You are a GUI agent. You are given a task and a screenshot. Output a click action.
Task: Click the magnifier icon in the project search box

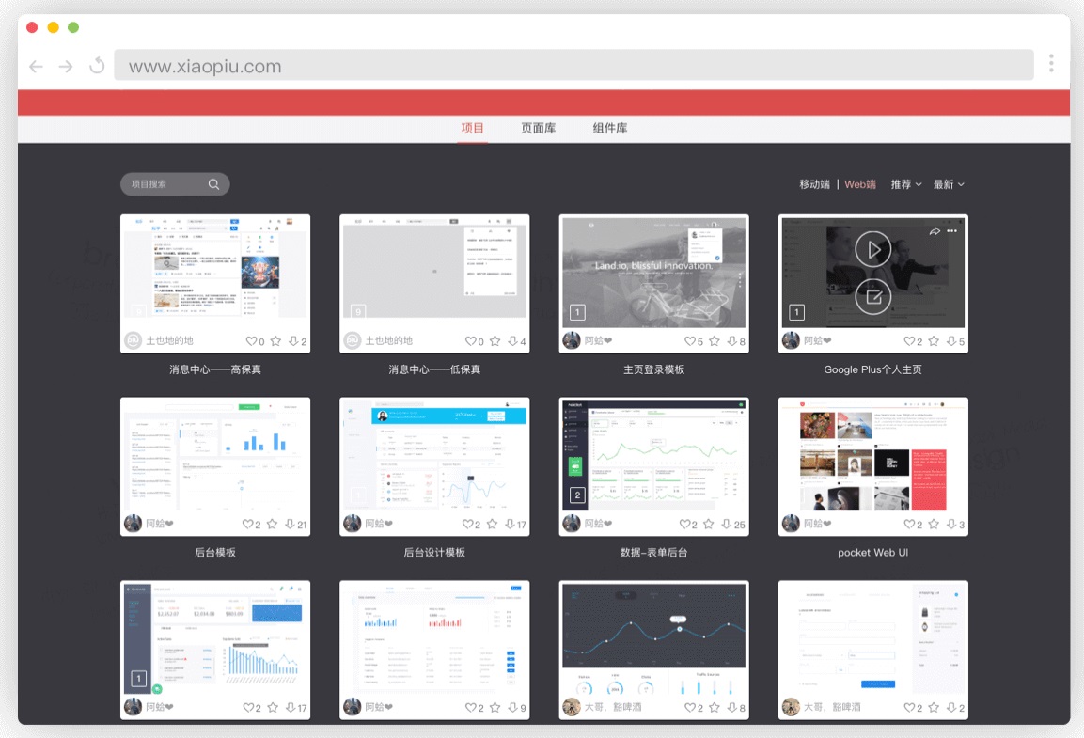coord(213,184)
